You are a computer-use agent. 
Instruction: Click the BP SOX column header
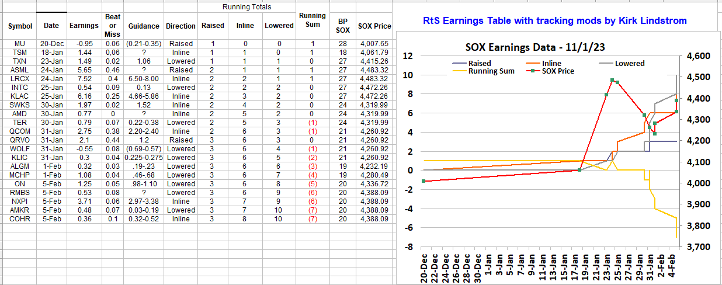click(343, 26)
